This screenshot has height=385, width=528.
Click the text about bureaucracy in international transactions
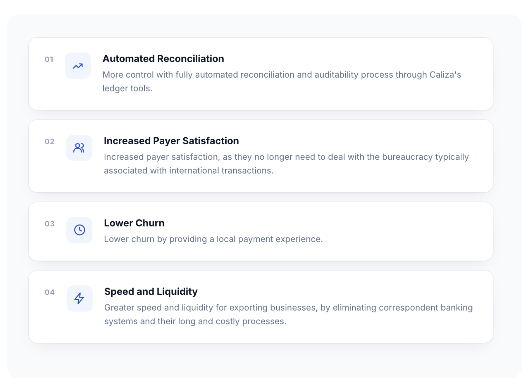point(286,164)
